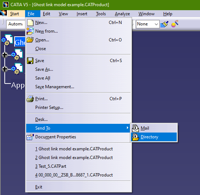Screen dimensions: 200x195
Task: Open recent file 3 Test_5.CATPart
Action: (x=78, y=166)
